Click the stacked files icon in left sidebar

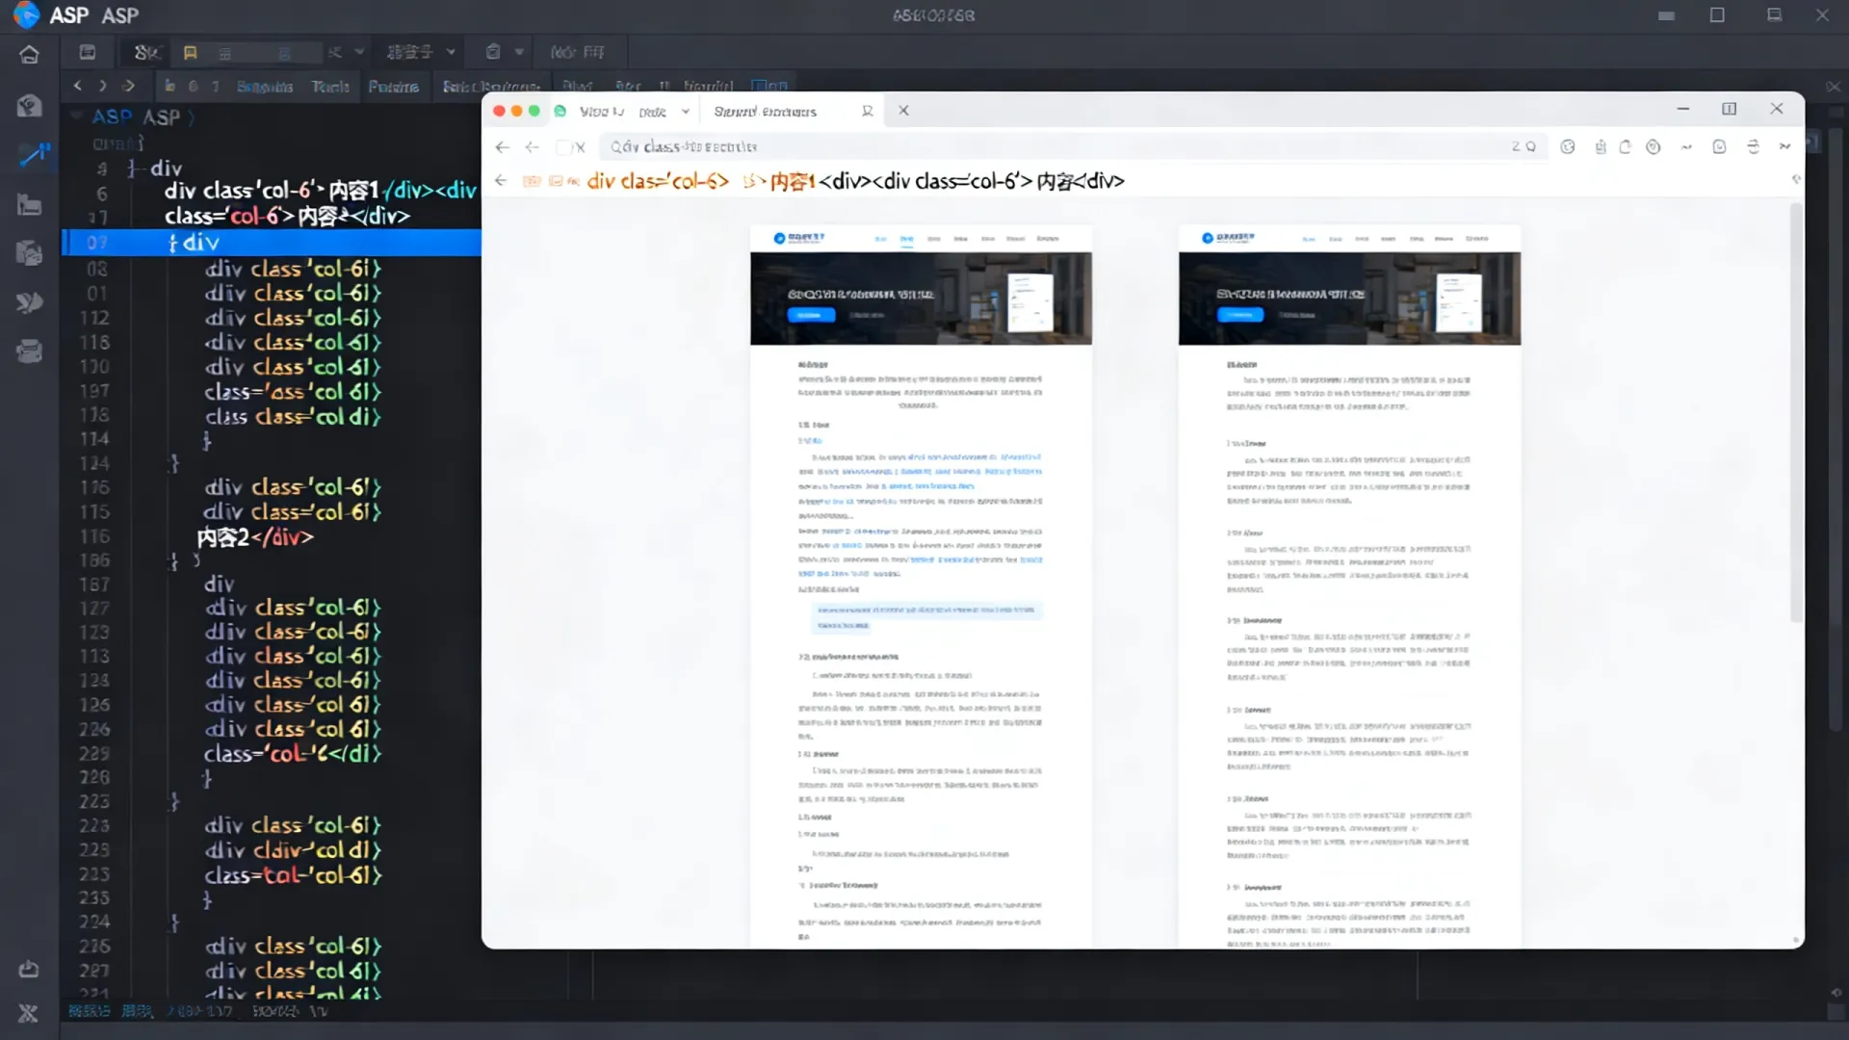pos(29,253)
